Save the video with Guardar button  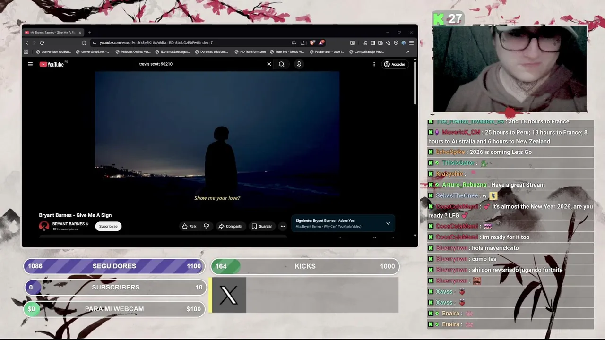(262, 226)
